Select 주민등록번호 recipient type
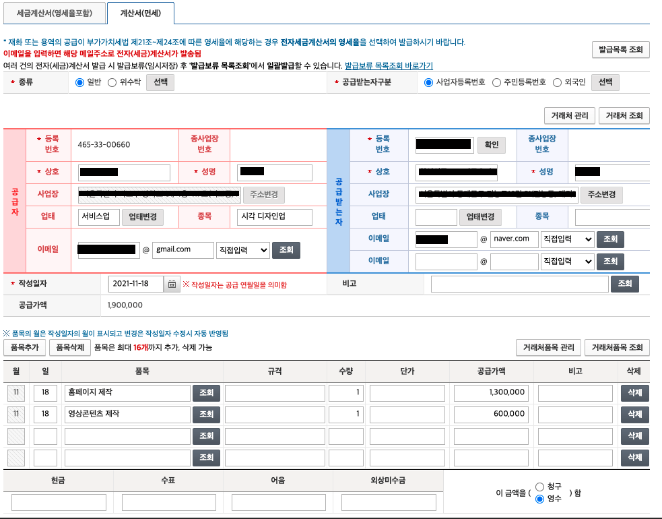Image resolution: width=662 pixels, height=519 pixels. tap(497, 82)
